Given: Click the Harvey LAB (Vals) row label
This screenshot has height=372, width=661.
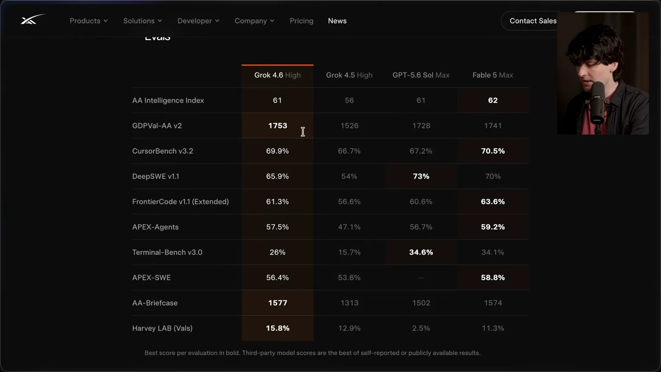Looking at the screenshot, I should click(x=162, y=328).
